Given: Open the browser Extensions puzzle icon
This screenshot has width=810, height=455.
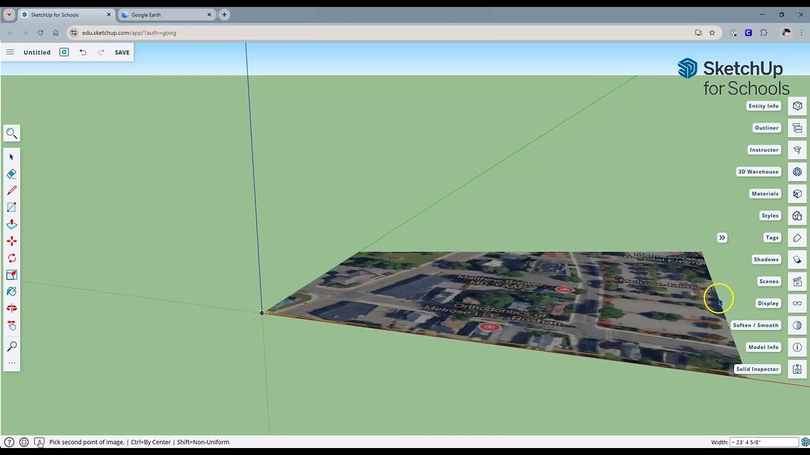Looking at the screenshot, I should pyautogui.click(x=764, y=33).
